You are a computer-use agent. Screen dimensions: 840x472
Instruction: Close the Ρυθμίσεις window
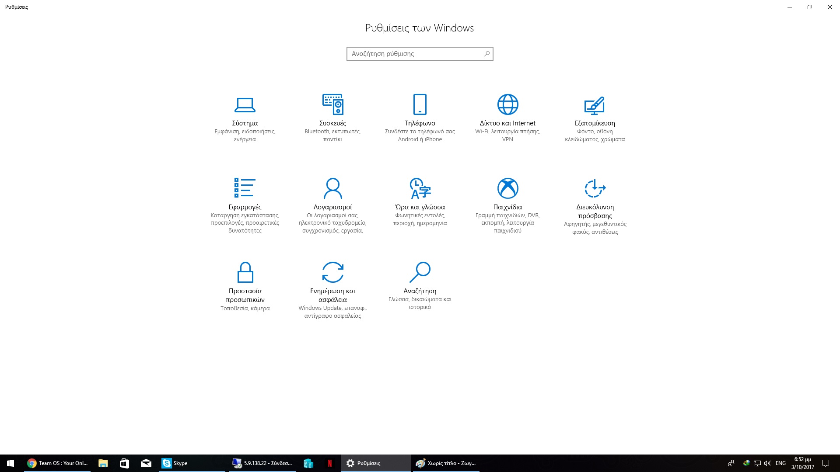click(830, 7)
